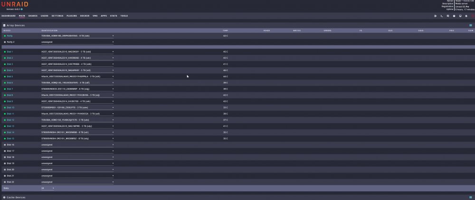Open the Disk 2 device link
This screenshot has width=475, height=200.
point(10,58)
